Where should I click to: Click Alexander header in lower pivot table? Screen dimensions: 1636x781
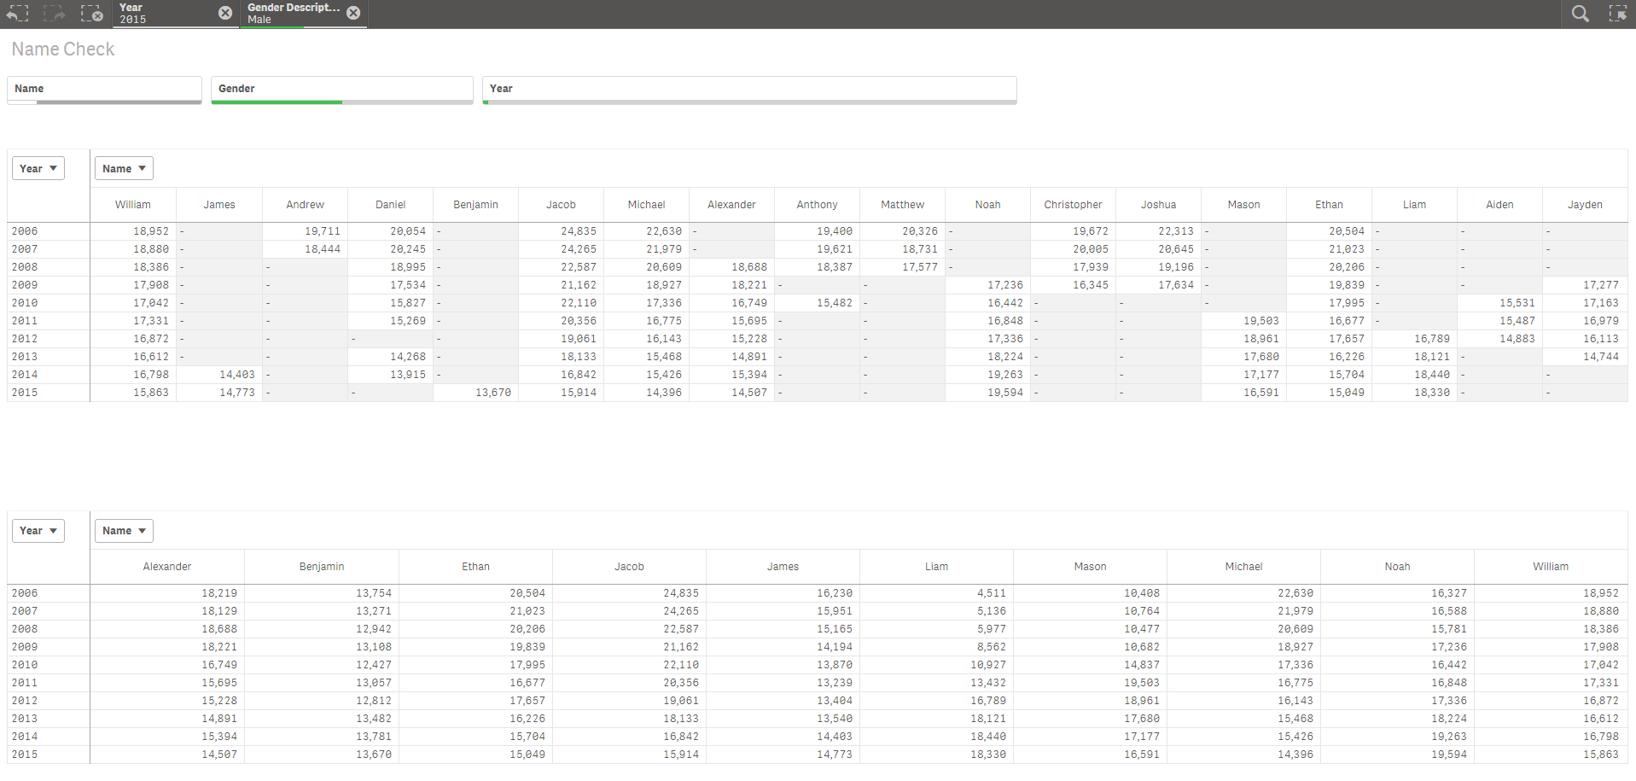167,567
